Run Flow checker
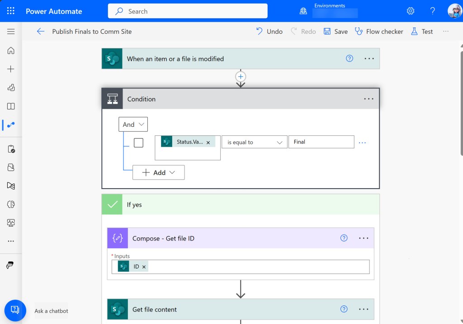Viewport: 463px width, 324px height. pos(379,32)
